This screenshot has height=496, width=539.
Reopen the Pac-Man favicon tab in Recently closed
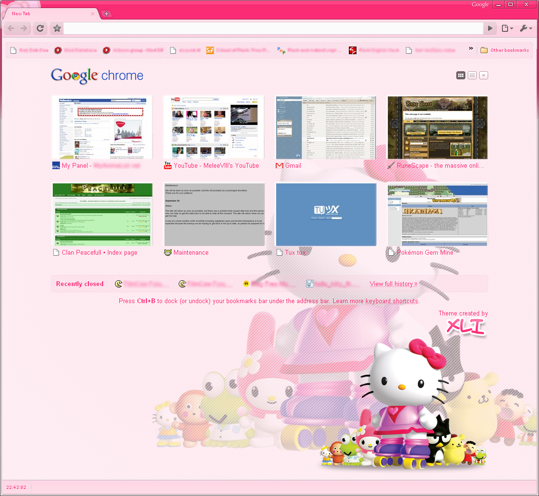[118, 283]
